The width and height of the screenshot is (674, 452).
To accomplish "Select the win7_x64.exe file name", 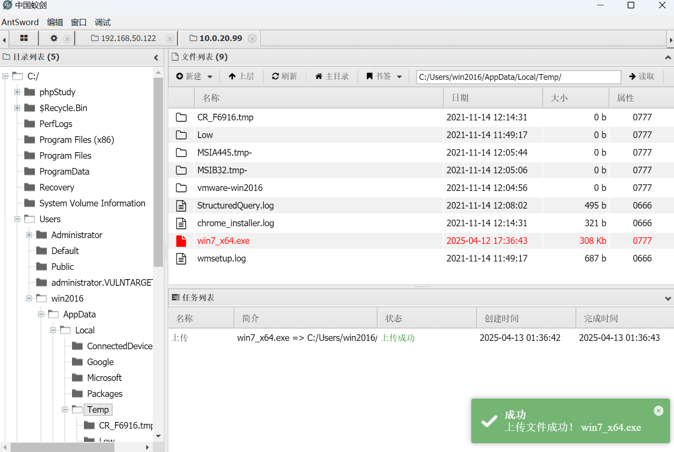I will click(x=223, y=241).
